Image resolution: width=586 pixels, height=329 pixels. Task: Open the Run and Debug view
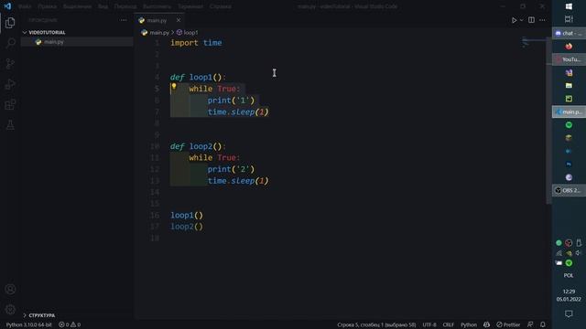click(10, 84)
